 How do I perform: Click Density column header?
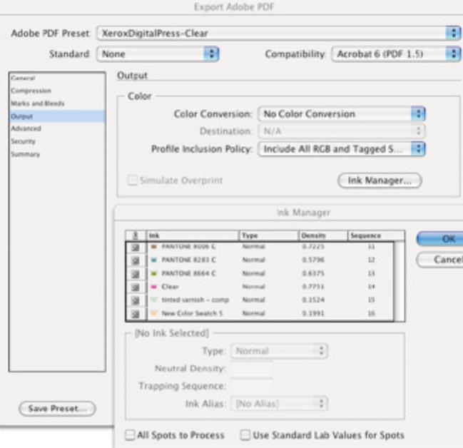323,235
